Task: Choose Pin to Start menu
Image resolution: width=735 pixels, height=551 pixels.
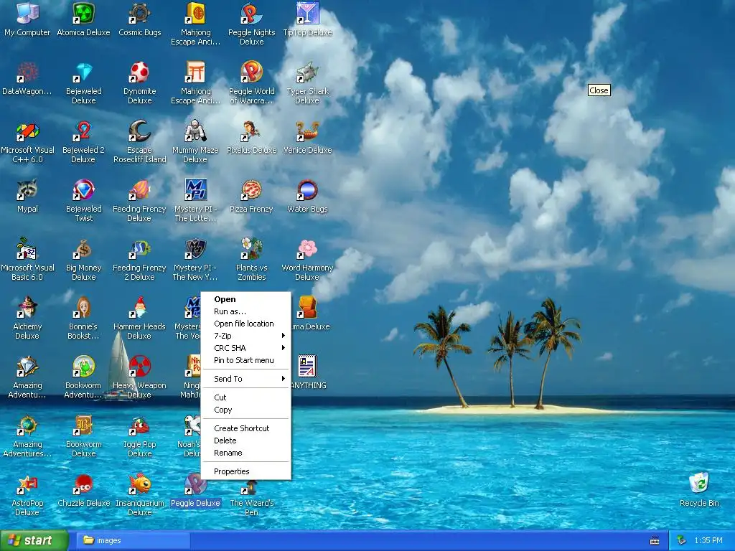Action: [x=245, y=360]
